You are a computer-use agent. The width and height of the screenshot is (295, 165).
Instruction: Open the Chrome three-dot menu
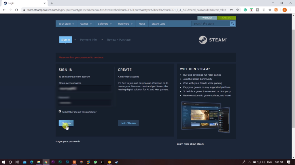tap(291, 10)
